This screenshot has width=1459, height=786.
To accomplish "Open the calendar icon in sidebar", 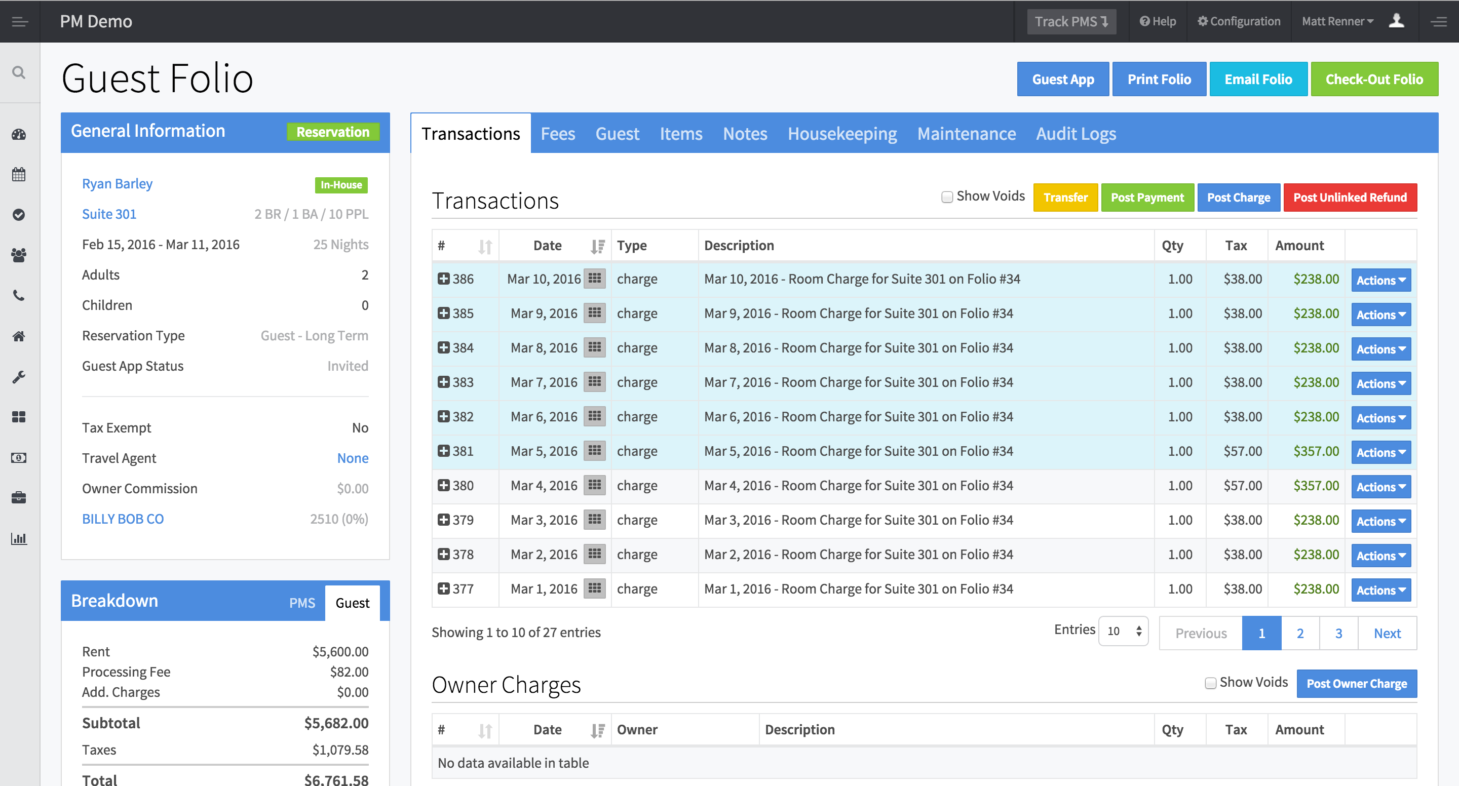I will point(19,174).
